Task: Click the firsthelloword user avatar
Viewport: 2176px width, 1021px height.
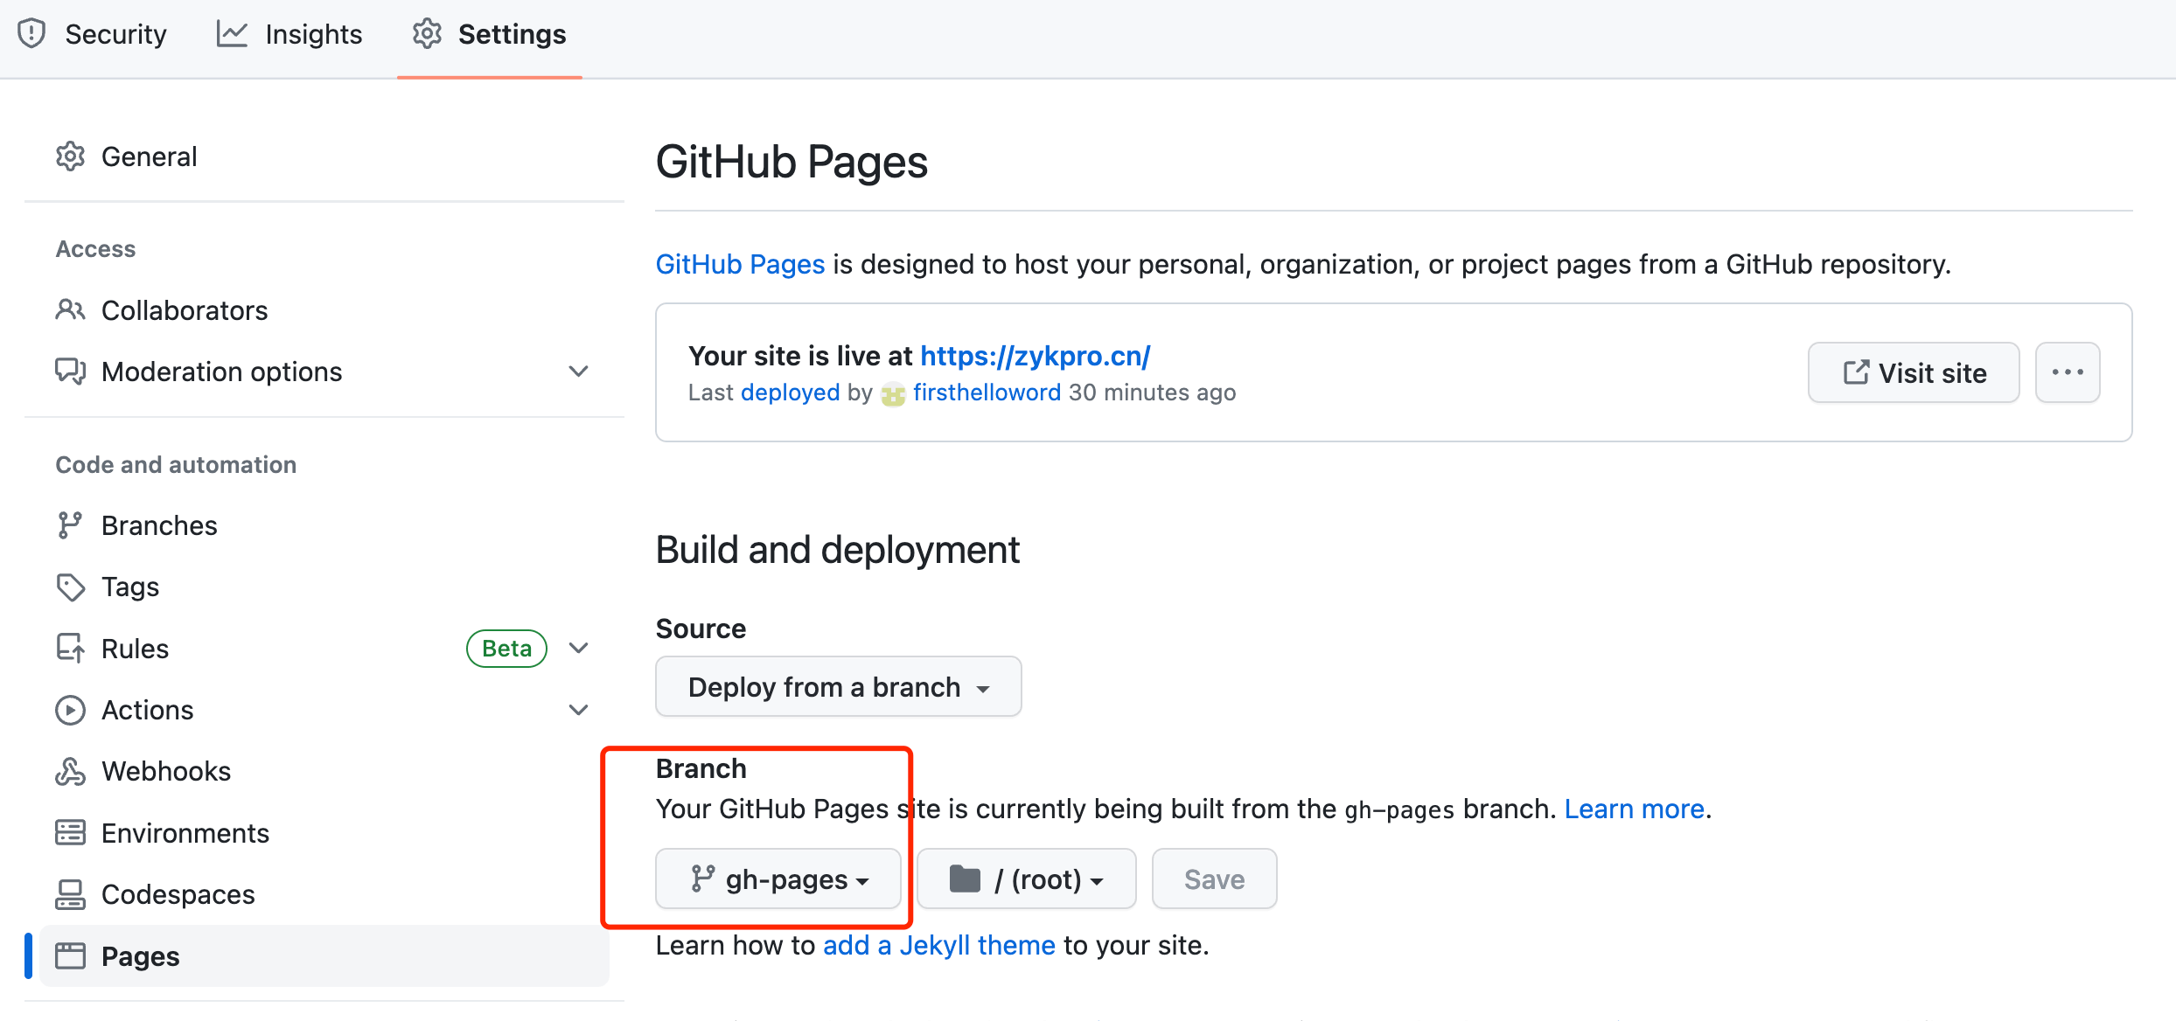Action: (893, 394)
